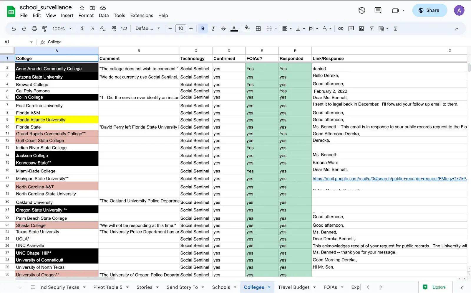471x293 pixels.
Task: Open the borders tool
Action: click(258, 29)
